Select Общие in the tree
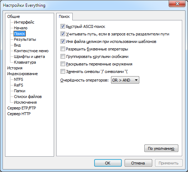188x172 pixels. pos(14,16)
